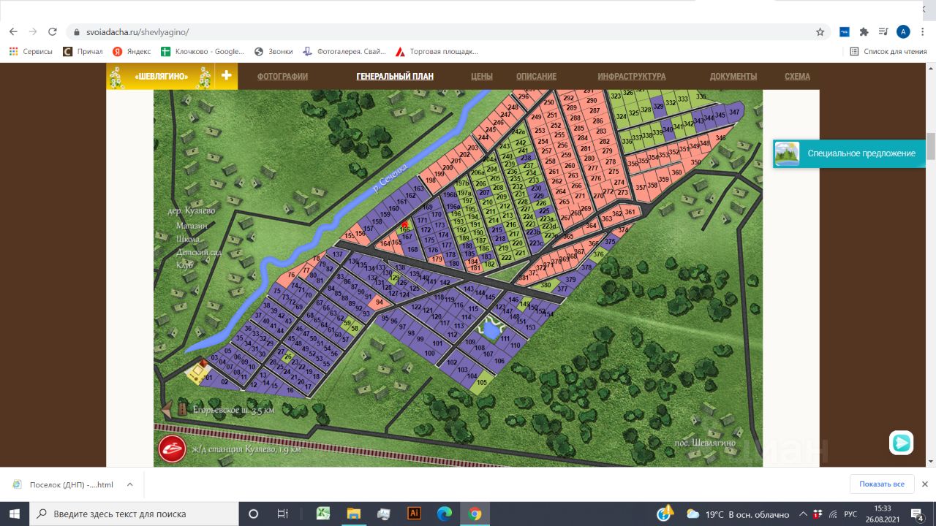This screenshot has width=936, height=526.
Task: Click the Показать все downloads button
Action: coord(882,484)
